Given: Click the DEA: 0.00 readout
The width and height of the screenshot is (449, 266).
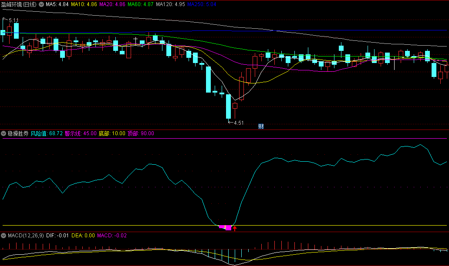Looking at the screenshot, I should (x=83, y=236).
